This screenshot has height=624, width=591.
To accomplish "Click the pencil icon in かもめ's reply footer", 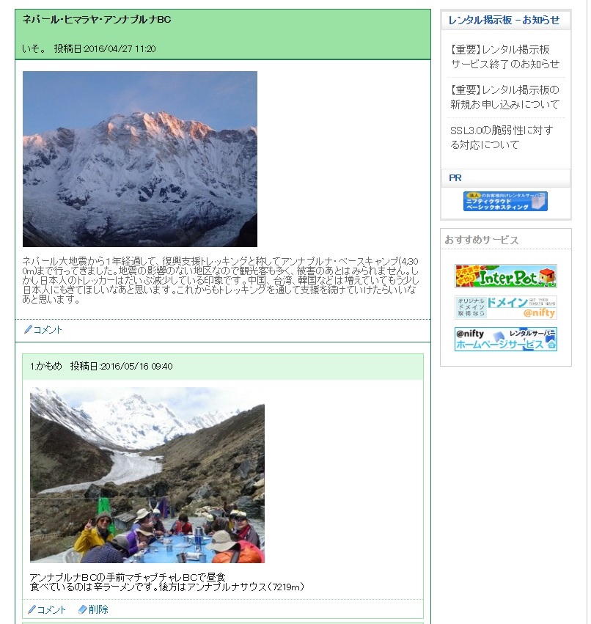I will (32, 609).
